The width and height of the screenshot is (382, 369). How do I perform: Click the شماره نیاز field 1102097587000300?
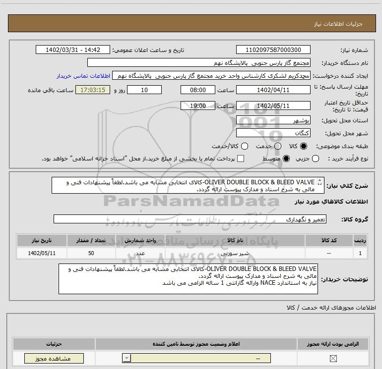(x=273, y=50)
